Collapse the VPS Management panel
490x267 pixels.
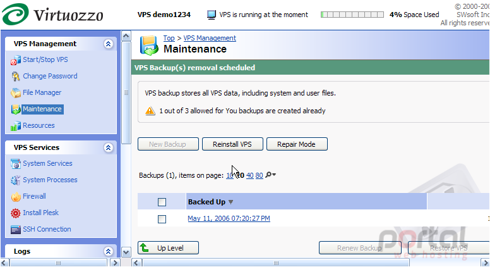pyautogui.click(x=108, y=44)
